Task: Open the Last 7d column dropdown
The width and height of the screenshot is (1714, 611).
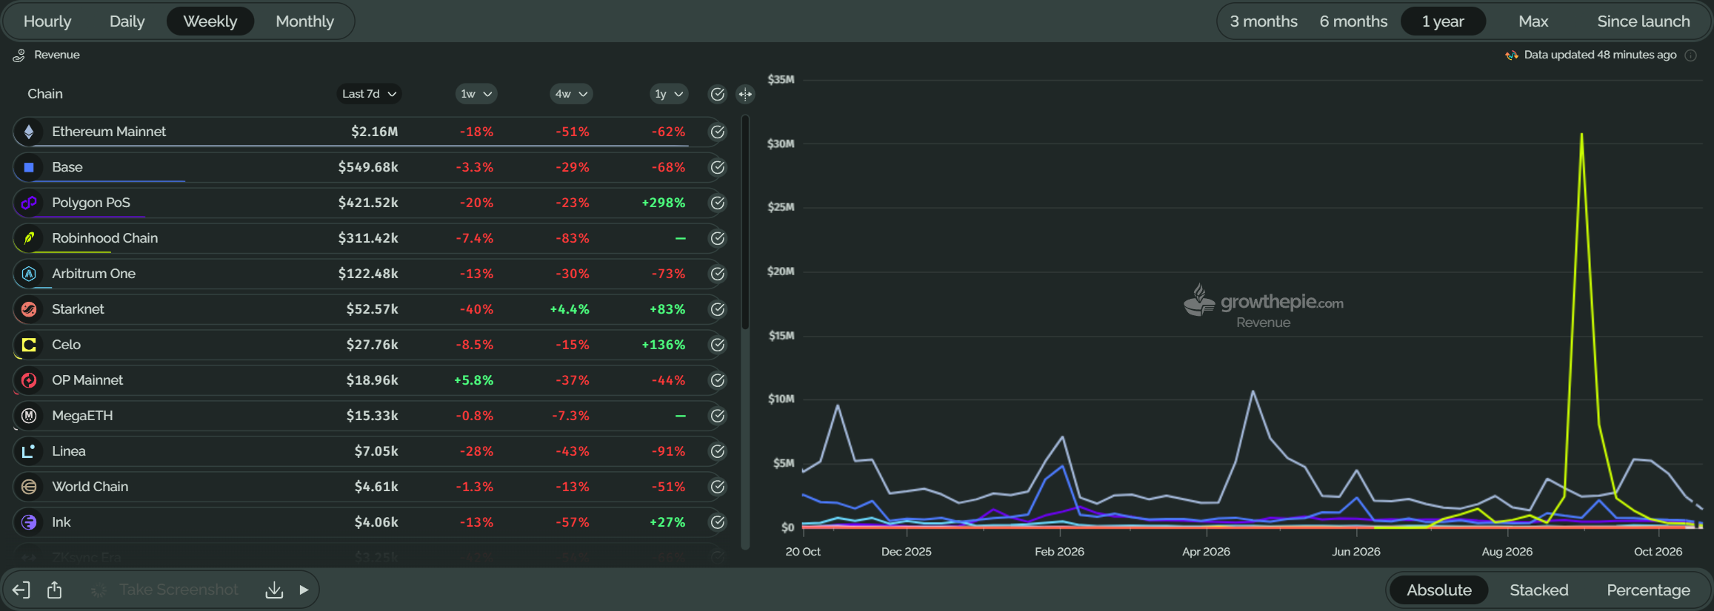Action: coord(370,94)
